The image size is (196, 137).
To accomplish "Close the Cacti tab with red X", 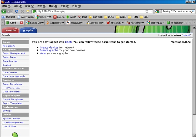I will point(22,23).
